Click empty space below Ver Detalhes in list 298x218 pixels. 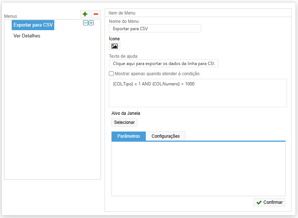coord(52,109)
